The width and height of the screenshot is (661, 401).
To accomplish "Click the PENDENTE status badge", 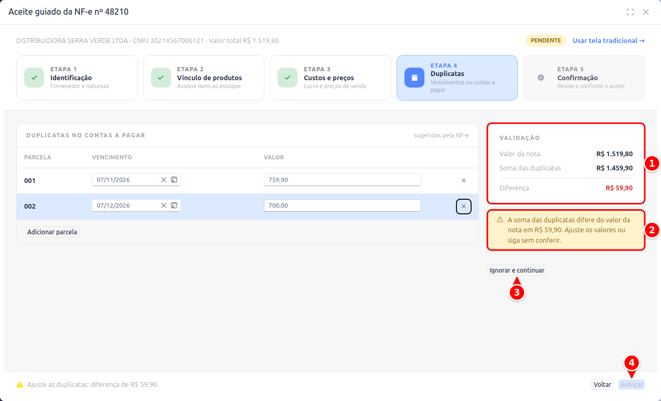I will click(x=546, y=41).
